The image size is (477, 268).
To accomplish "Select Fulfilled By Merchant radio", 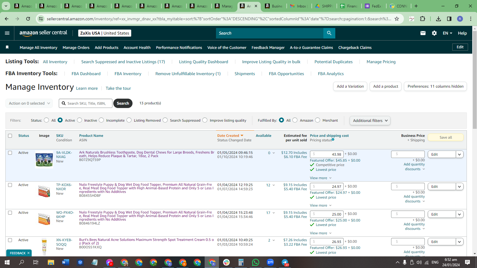I will pyautogui.click(x=317, y=120).
